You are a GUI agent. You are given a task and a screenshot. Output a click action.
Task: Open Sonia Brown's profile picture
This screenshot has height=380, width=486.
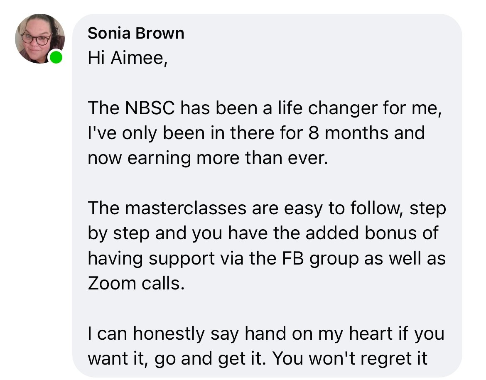pyautogui.click(x=39, y=39)
